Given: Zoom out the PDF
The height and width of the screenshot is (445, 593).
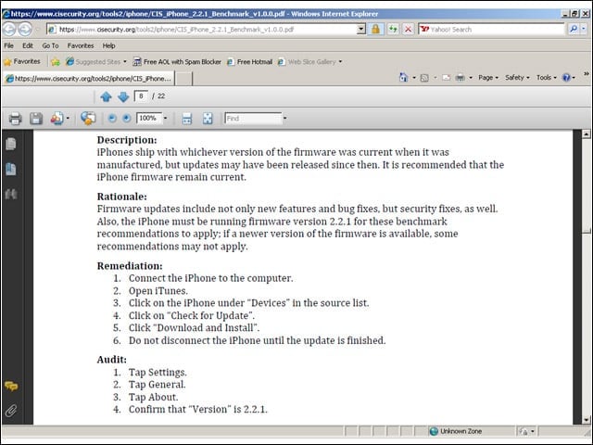Looking at the screenshot, I should click(112, 119).
